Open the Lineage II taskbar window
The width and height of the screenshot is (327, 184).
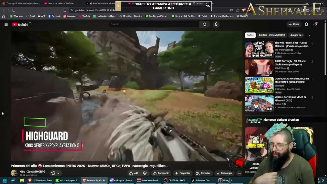[225, 180]
